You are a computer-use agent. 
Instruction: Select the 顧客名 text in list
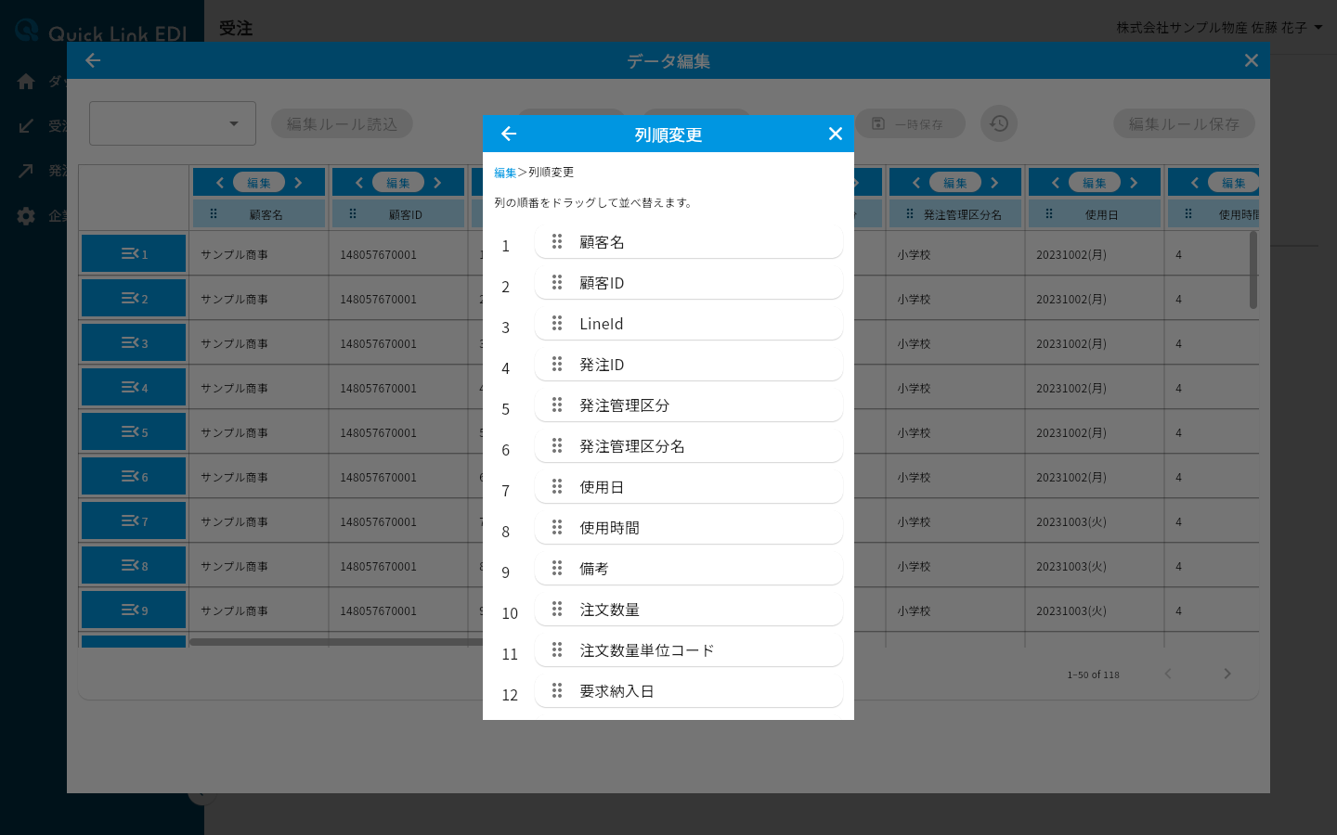tap(602, 242)
